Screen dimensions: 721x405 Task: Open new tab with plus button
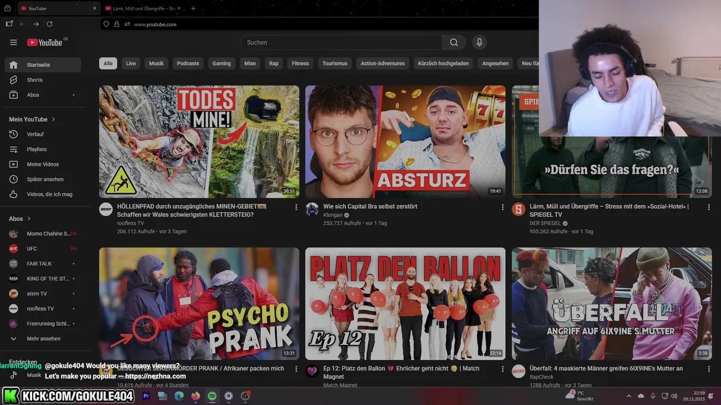coord(193,8)
